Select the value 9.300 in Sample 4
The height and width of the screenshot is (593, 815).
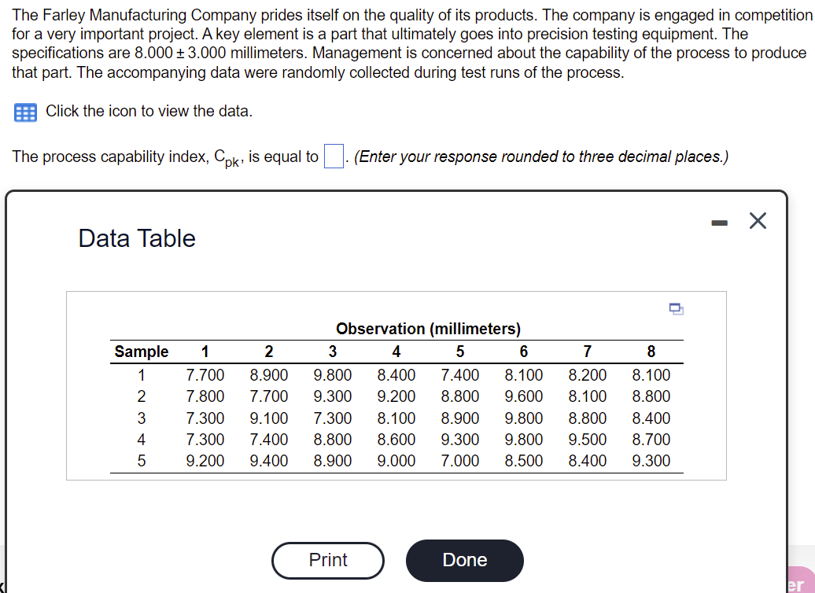(x=460, y=439)
